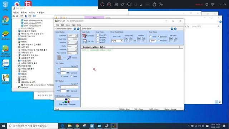Click the right arrow in Communication Option header

click(78, 29)
